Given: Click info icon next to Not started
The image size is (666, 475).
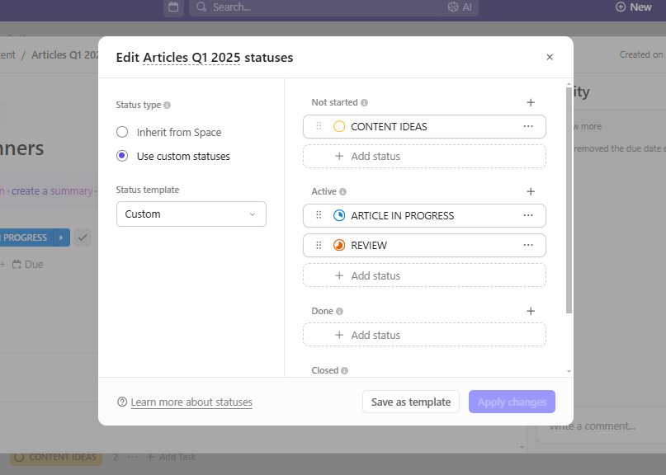Looking at the screenshot, I should pos(365,102).
